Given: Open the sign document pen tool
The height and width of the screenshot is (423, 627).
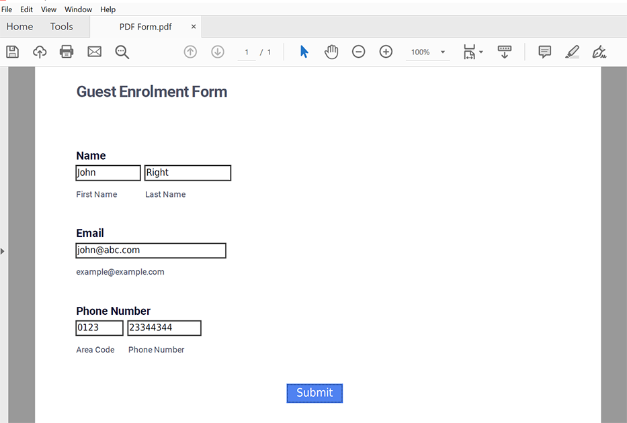Looking at the screenshot, I should tap(599, 52).
